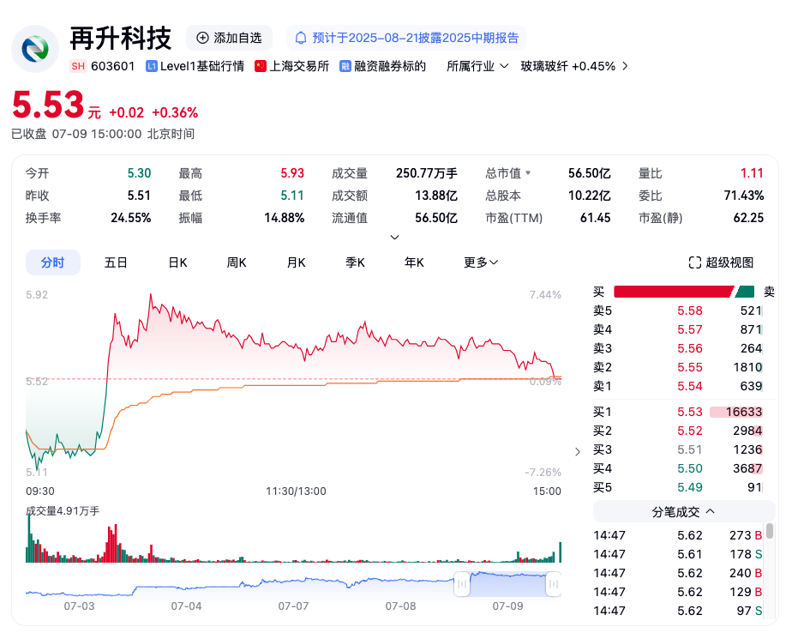
Task: Click the 07-08 date on the range timeline
Action: [x=400, y=606]
